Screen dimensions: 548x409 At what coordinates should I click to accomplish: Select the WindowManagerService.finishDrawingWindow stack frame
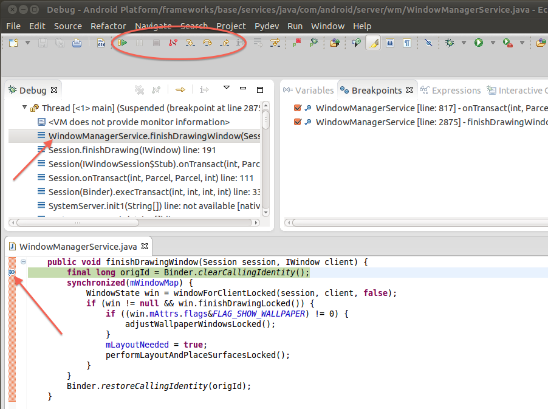click(134, 136)
